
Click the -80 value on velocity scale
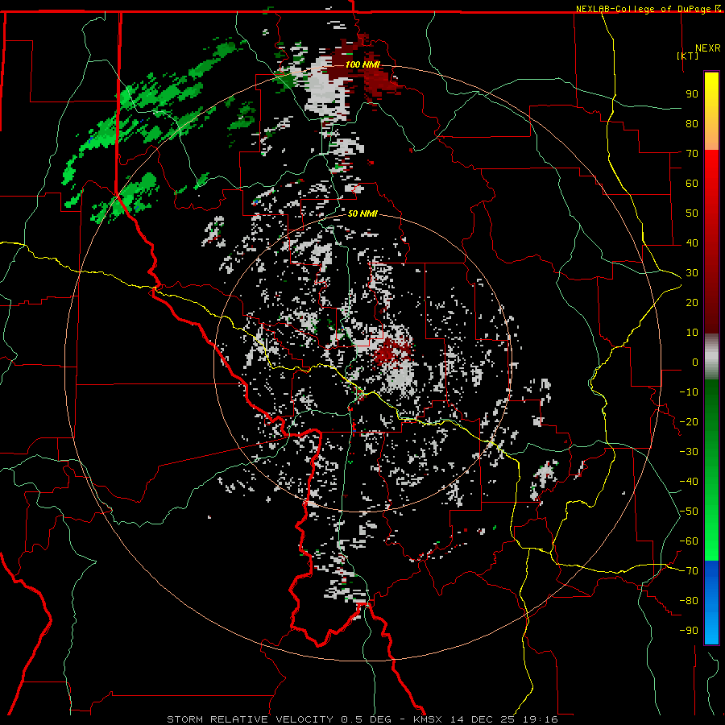click(689, 601)
